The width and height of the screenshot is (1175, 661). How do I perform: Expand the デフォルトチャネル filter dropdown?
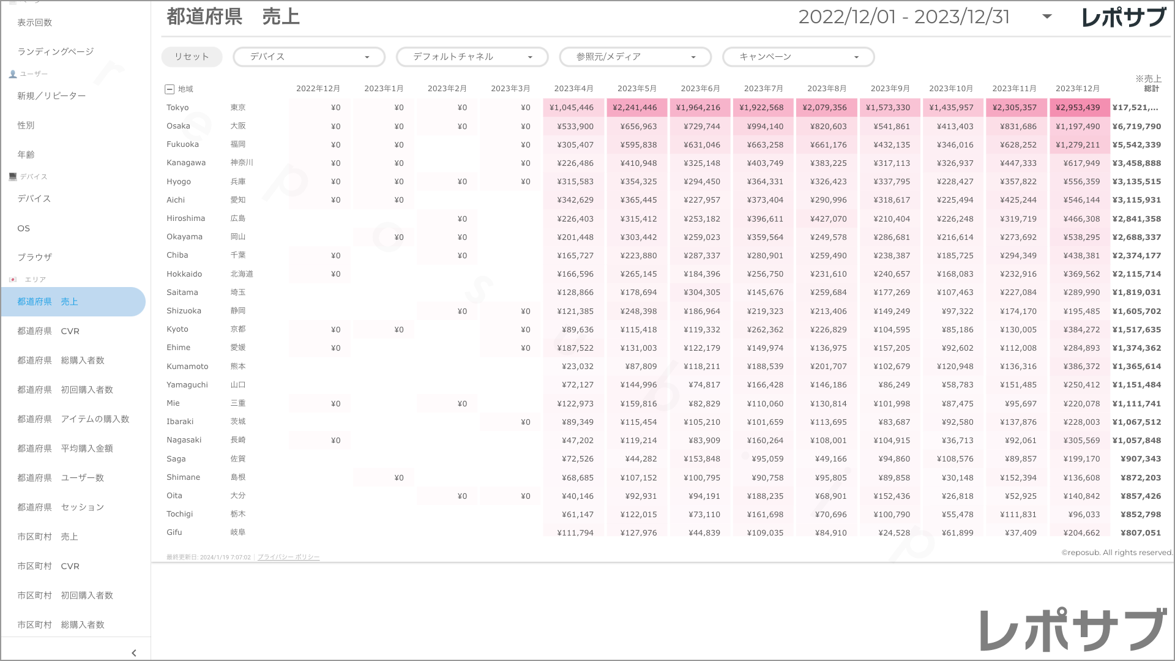(x=472, y=57)
